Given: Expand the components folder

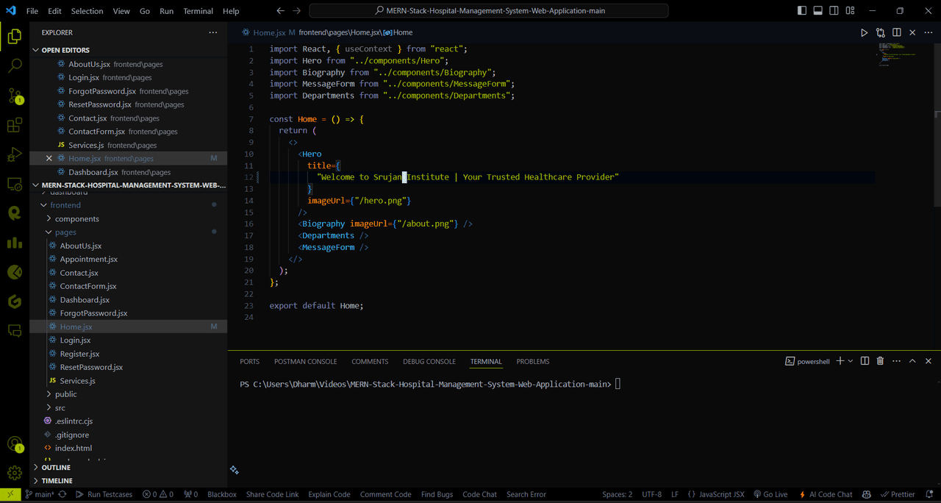Looking at the screenshot, I should coord(76,219).
